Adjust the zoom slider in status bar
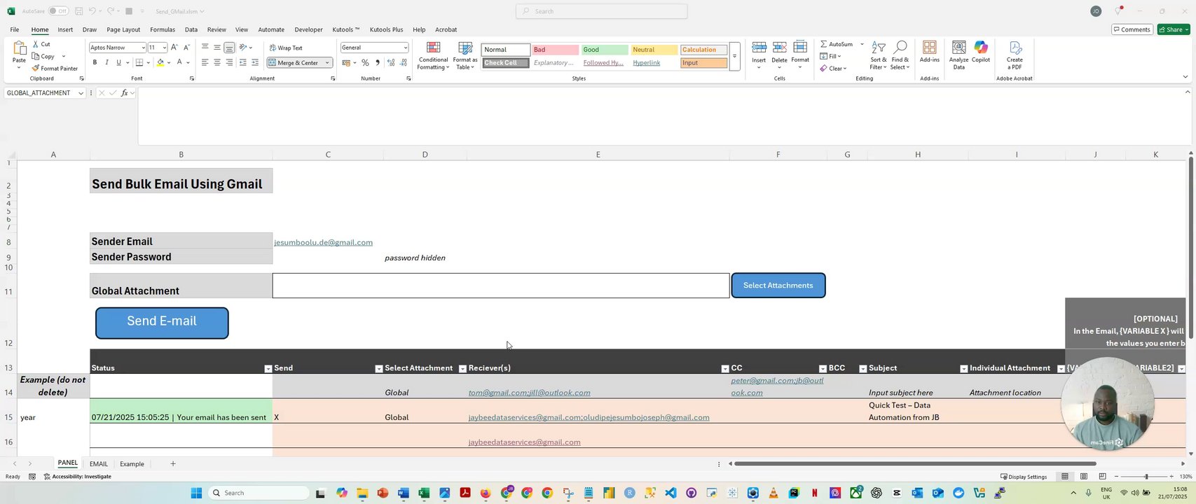The image size is (1196, 504). (1146, 477)
